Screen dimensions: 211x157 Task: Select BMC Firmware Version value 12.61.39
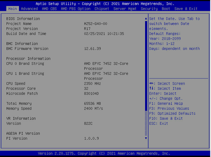tap(92, 49)
